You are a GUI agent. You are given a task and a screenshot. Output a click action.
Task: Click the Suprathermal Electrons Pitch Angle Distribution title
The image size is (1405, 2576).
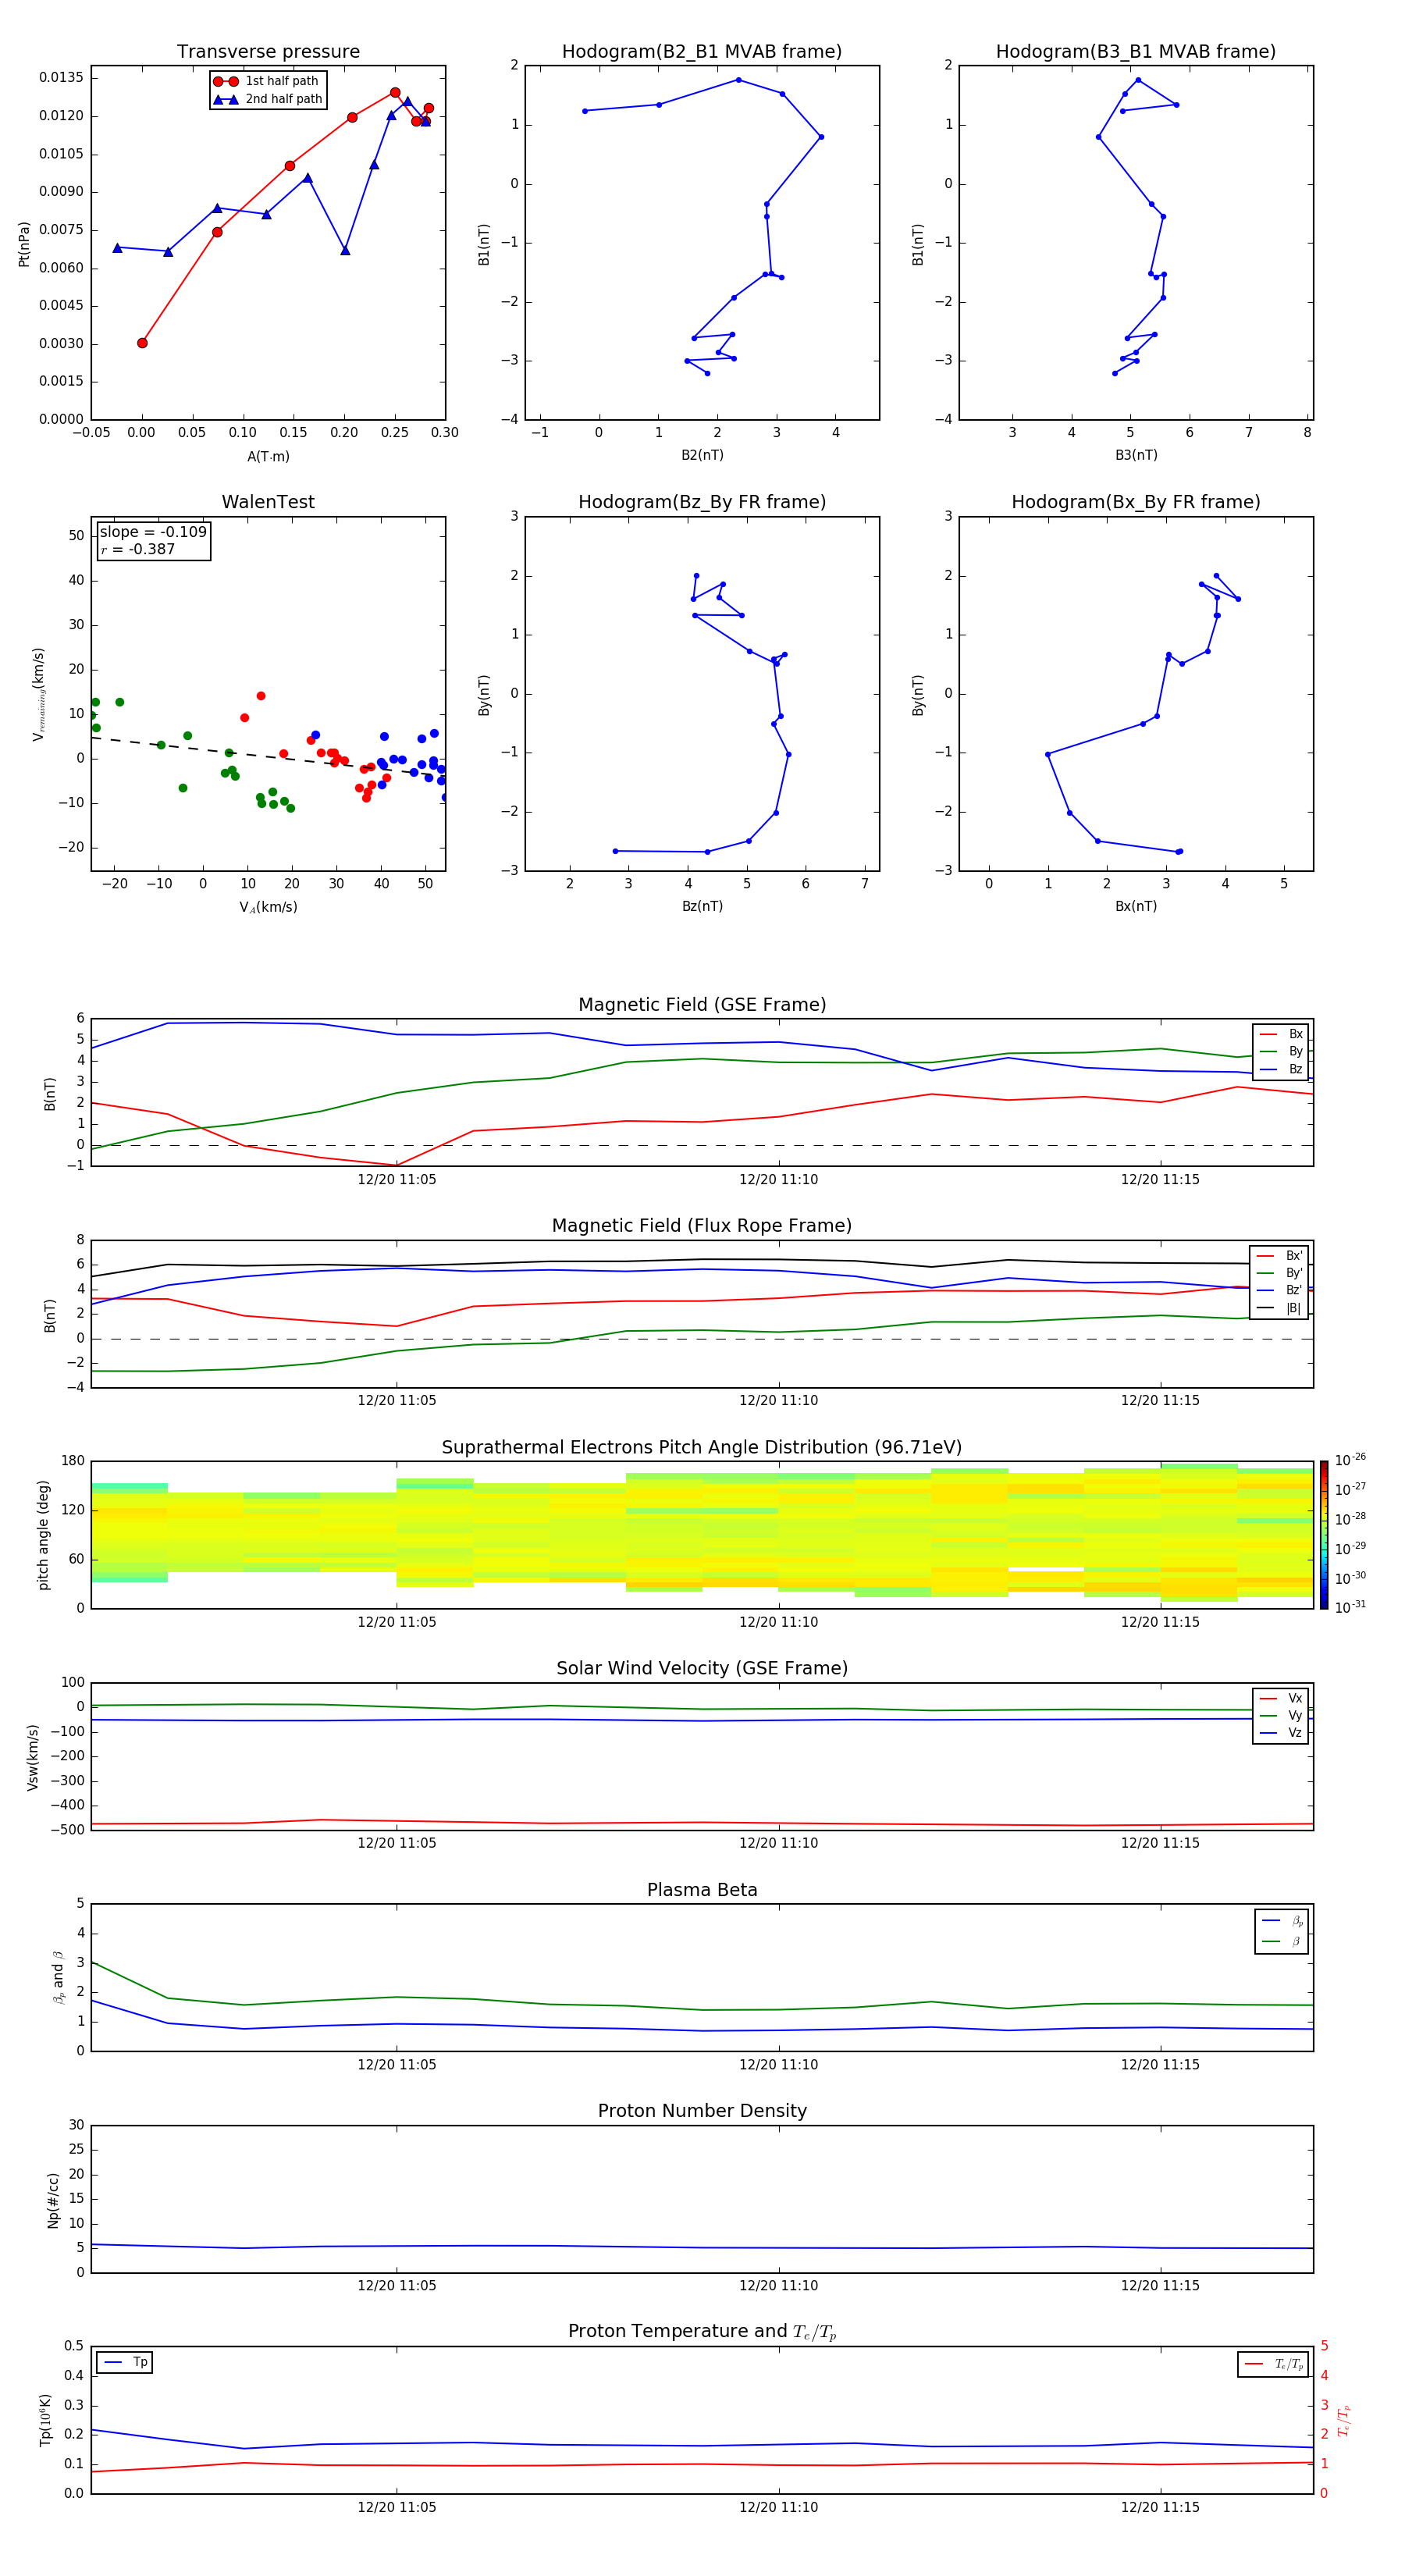click(702, 1448)
